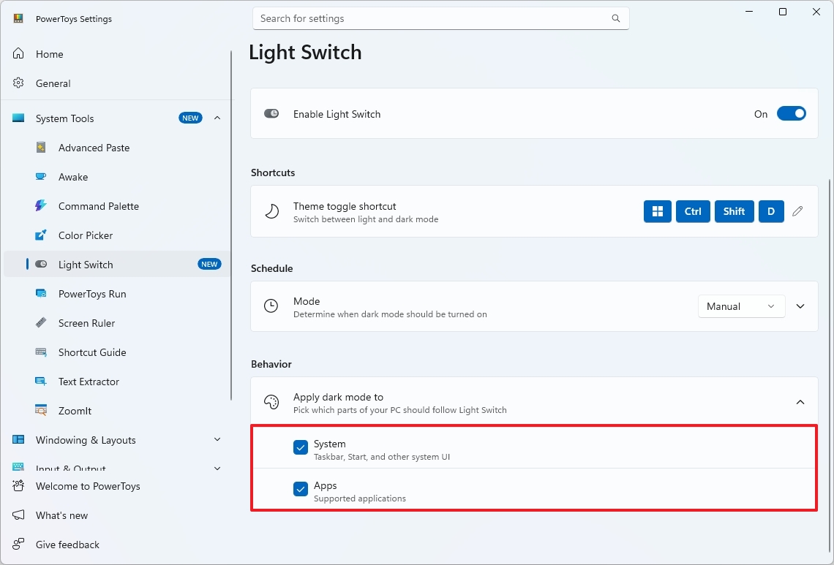
Task: Edit the theme toggle shortcut with pencil icon
Action: click(x=797, y=211)
